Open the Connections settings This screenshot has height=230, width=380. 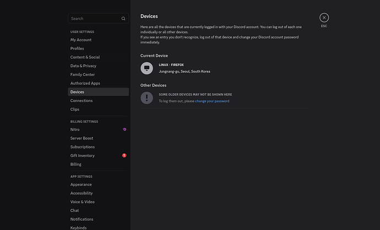tap(98, 101)
